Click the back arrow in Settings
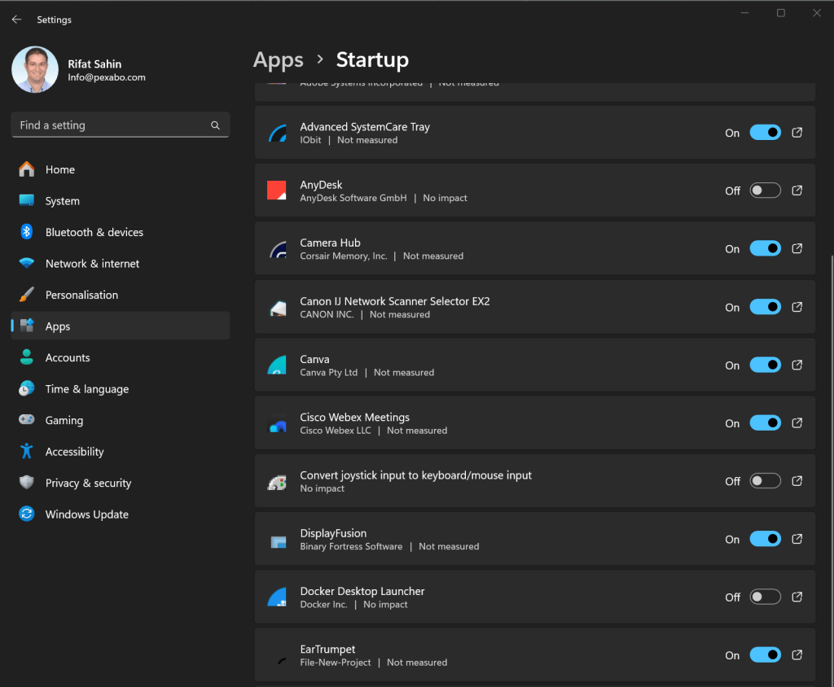 (x=16, y=20)
